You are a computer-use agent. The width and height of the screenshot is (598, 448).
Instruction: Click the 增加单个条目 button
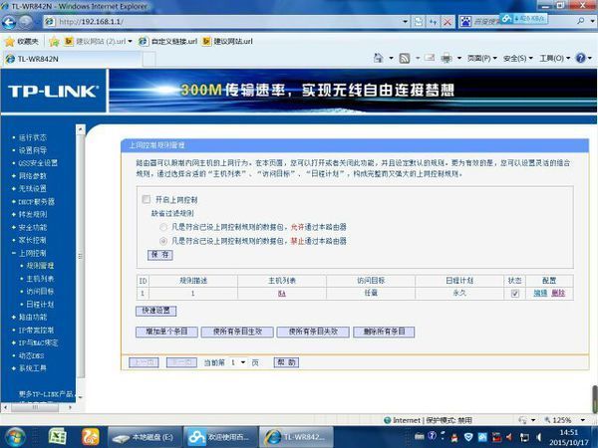click(x=166, y=332)
